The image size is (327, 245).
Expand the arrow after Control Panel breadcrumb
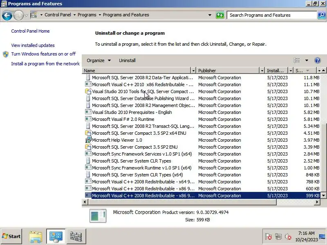(x=74, y=15)
